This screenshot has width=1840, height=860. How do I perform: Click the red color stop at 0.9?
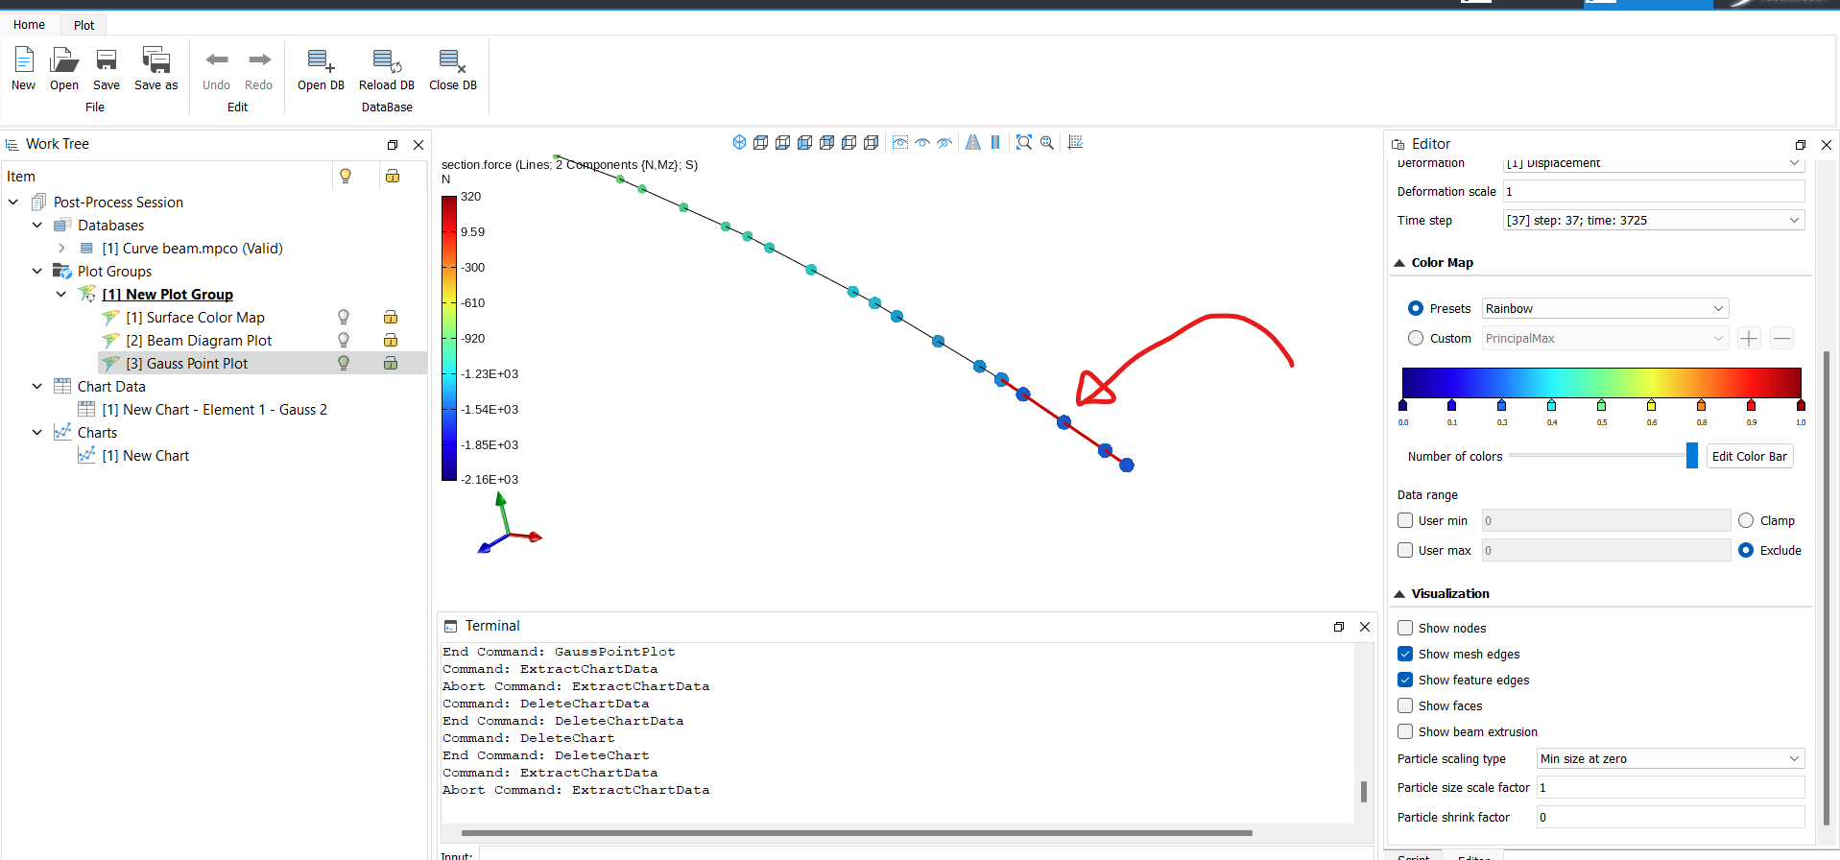click(x=1751, y=405)
